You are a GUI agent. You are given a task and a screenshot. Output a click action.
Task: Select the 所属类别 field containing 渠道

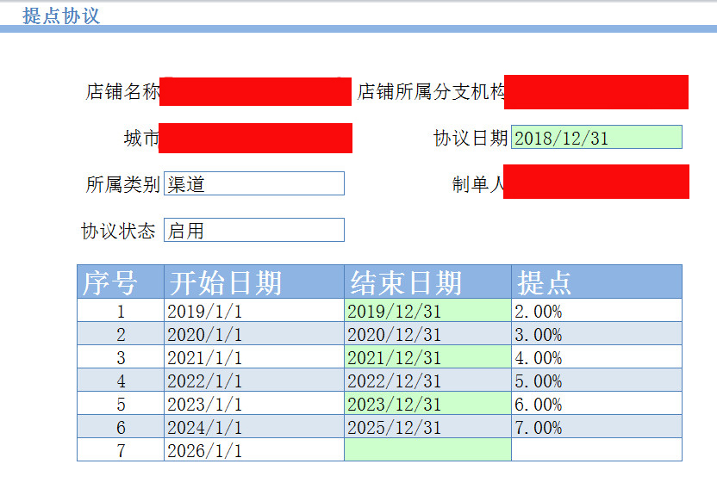pos(253,183)
